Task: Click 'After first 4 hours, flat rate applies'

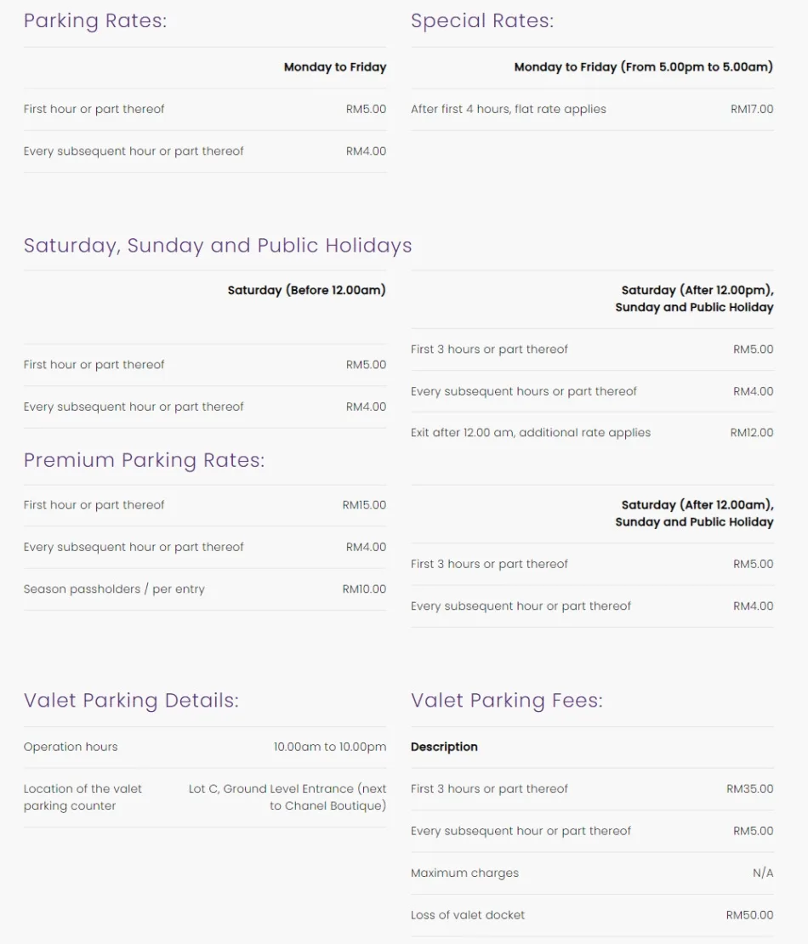Action: click(x=508, y=109)
